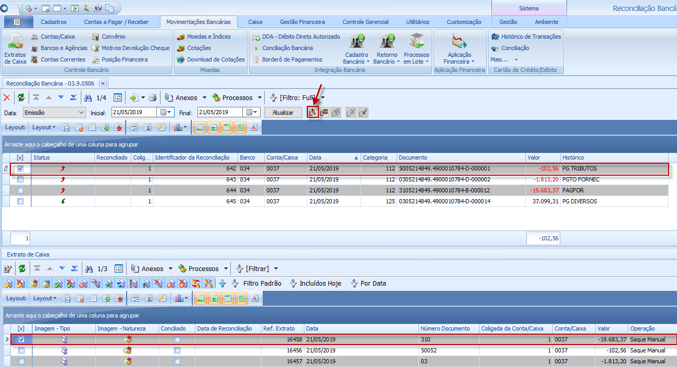
Task: Check the PAGFOR row 644 checkbox
Action: pyautogui.click(x=20, y=190)
